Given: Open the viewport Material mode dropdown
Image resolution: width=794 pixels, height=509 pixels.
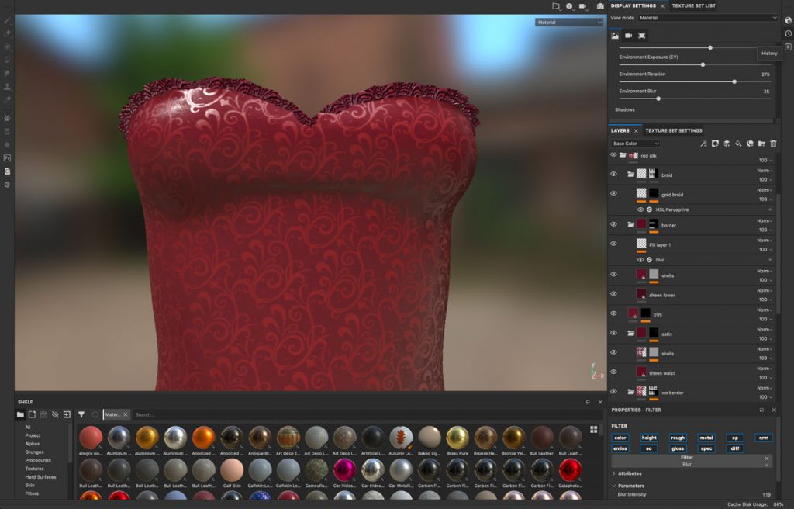Looking at the screenshot, I should pyautogui.click(x=569, y=23).
